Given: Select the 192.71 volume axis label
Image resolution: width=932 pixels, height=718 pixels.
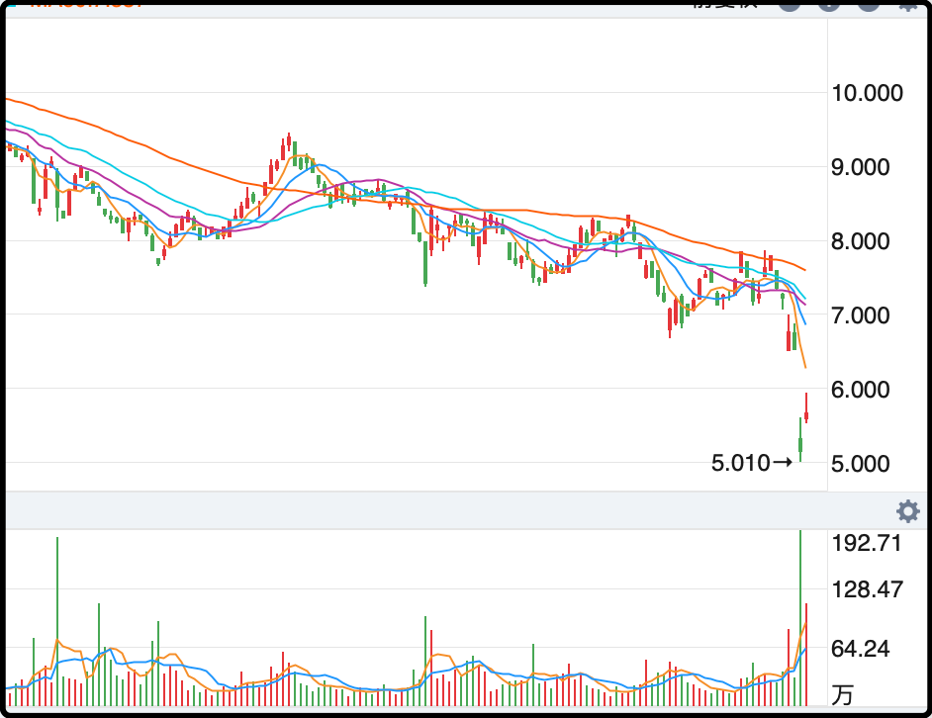Looking at the screenshot, I should [869, 543].
